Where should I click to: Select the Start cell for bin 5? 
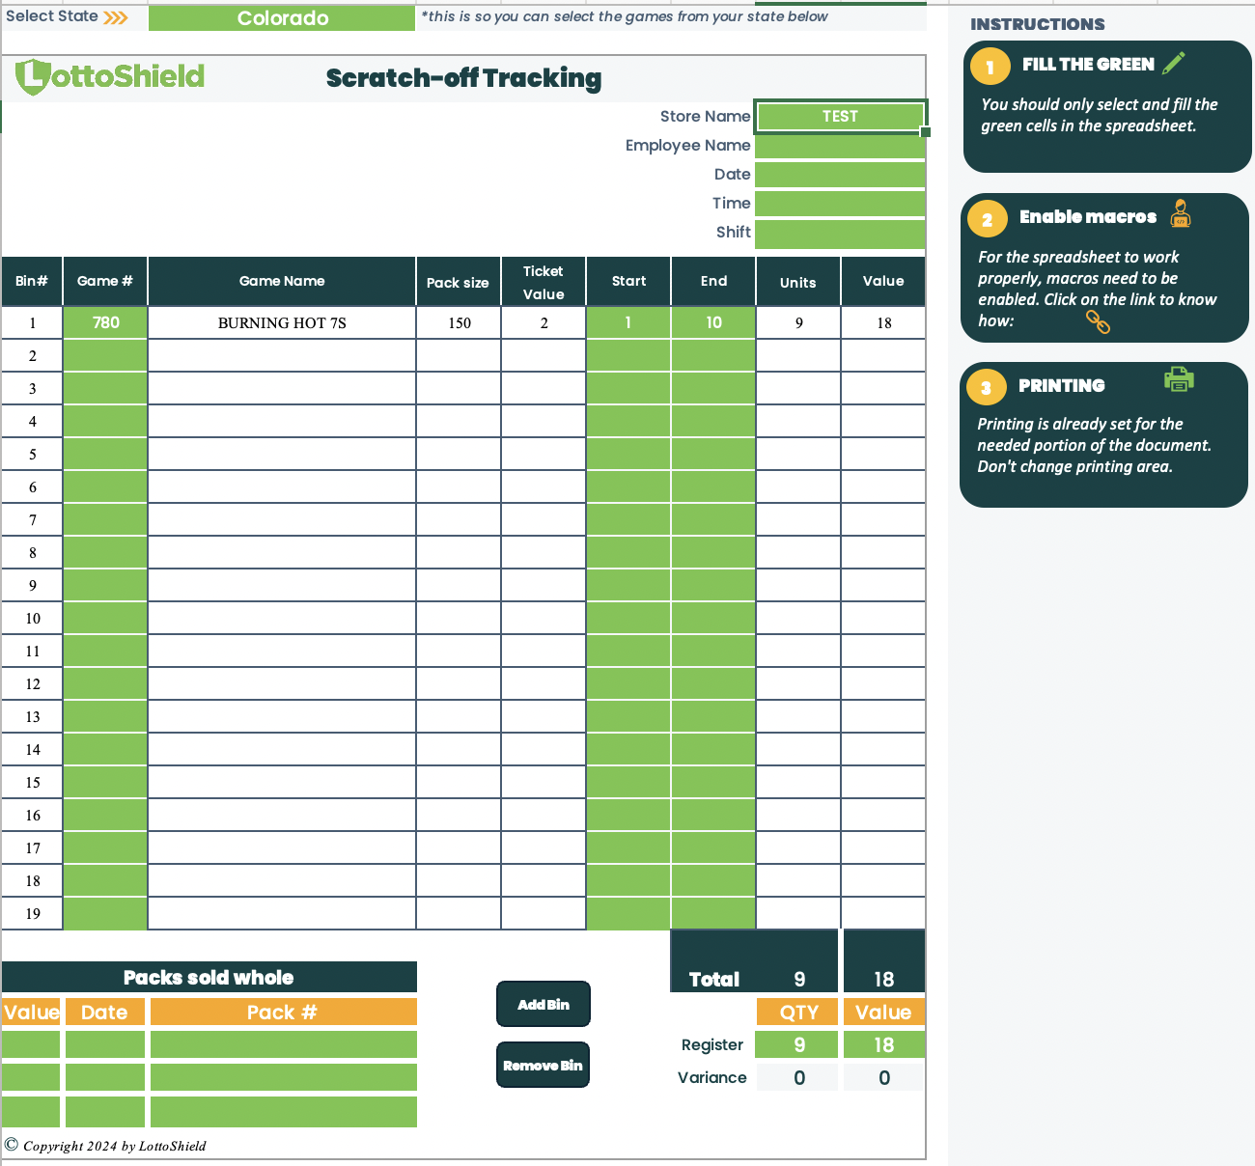(628, 454)
